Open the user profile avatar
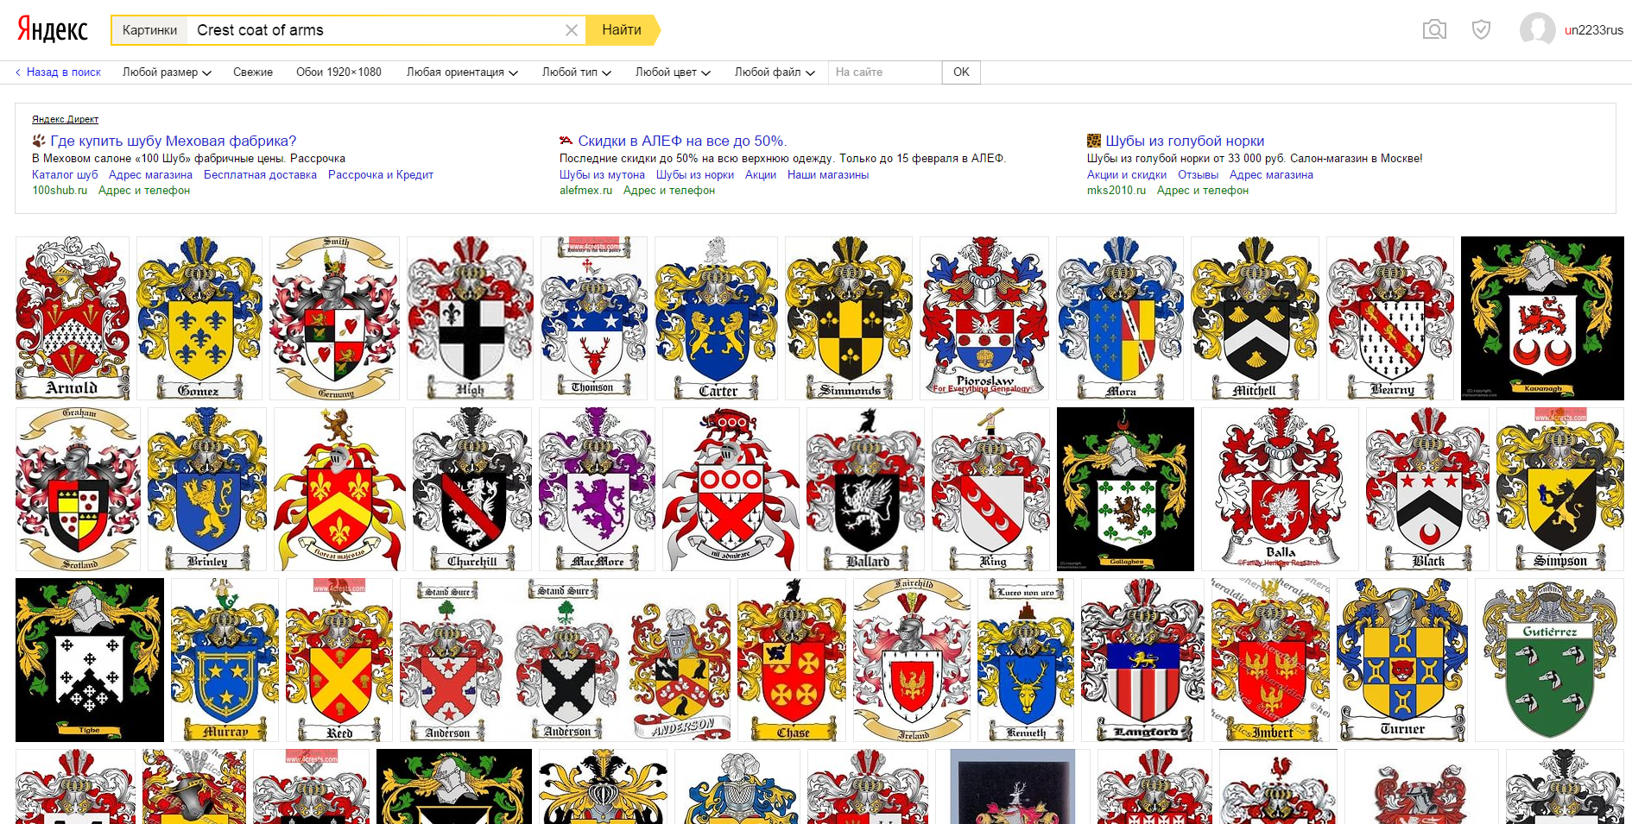 [1537, 29]
